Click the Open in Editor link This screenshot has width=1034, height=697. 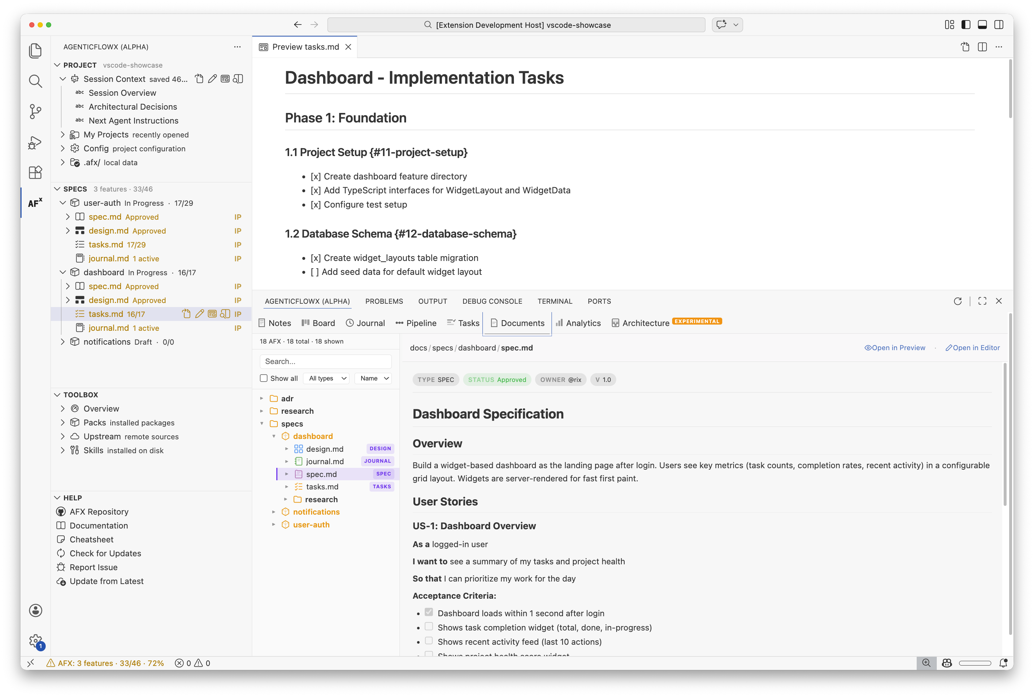coord(973,348)
